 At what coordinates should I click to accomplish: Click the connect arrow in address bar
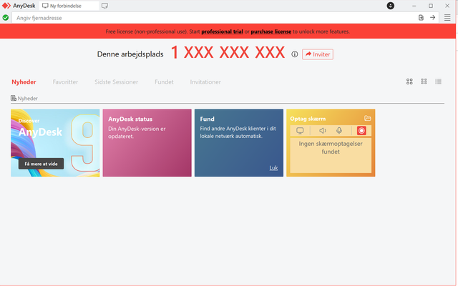click(x=432, y=17)
